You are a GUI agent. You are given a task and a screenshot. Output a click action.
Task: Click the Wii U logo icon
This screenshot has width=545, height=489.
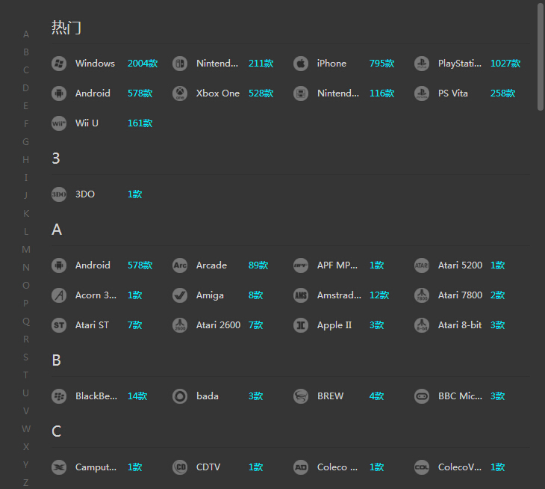[59, 123]
